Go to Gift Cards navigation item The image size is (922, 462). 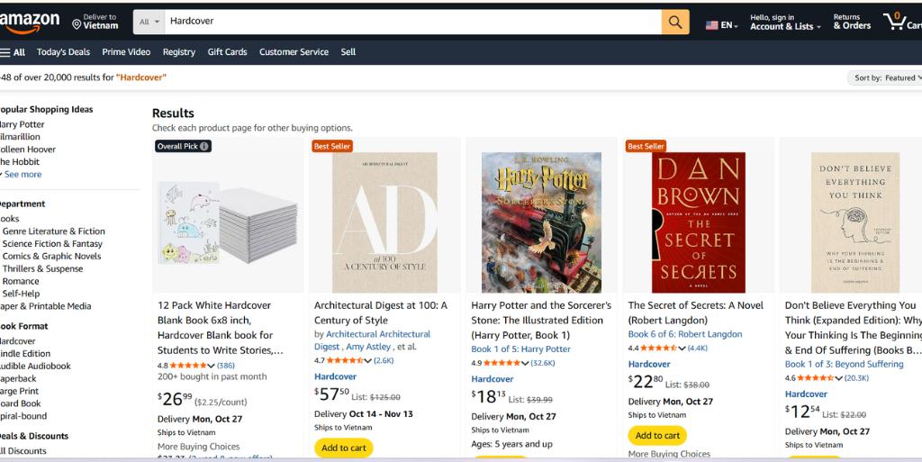point(227,52)
